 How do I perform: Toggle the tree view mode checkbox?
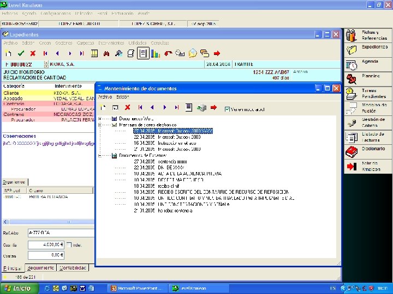click(x=227, y=109)
